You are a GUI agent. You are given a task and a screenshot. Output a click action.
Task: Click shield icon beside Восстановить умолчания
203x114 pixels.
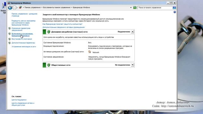10,39
